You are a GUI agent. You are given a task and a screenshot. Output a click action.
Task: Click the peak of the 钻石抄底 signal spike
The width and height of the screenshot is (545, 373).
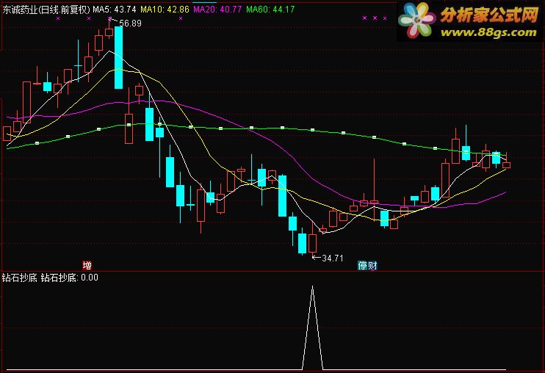click(312, 286)
